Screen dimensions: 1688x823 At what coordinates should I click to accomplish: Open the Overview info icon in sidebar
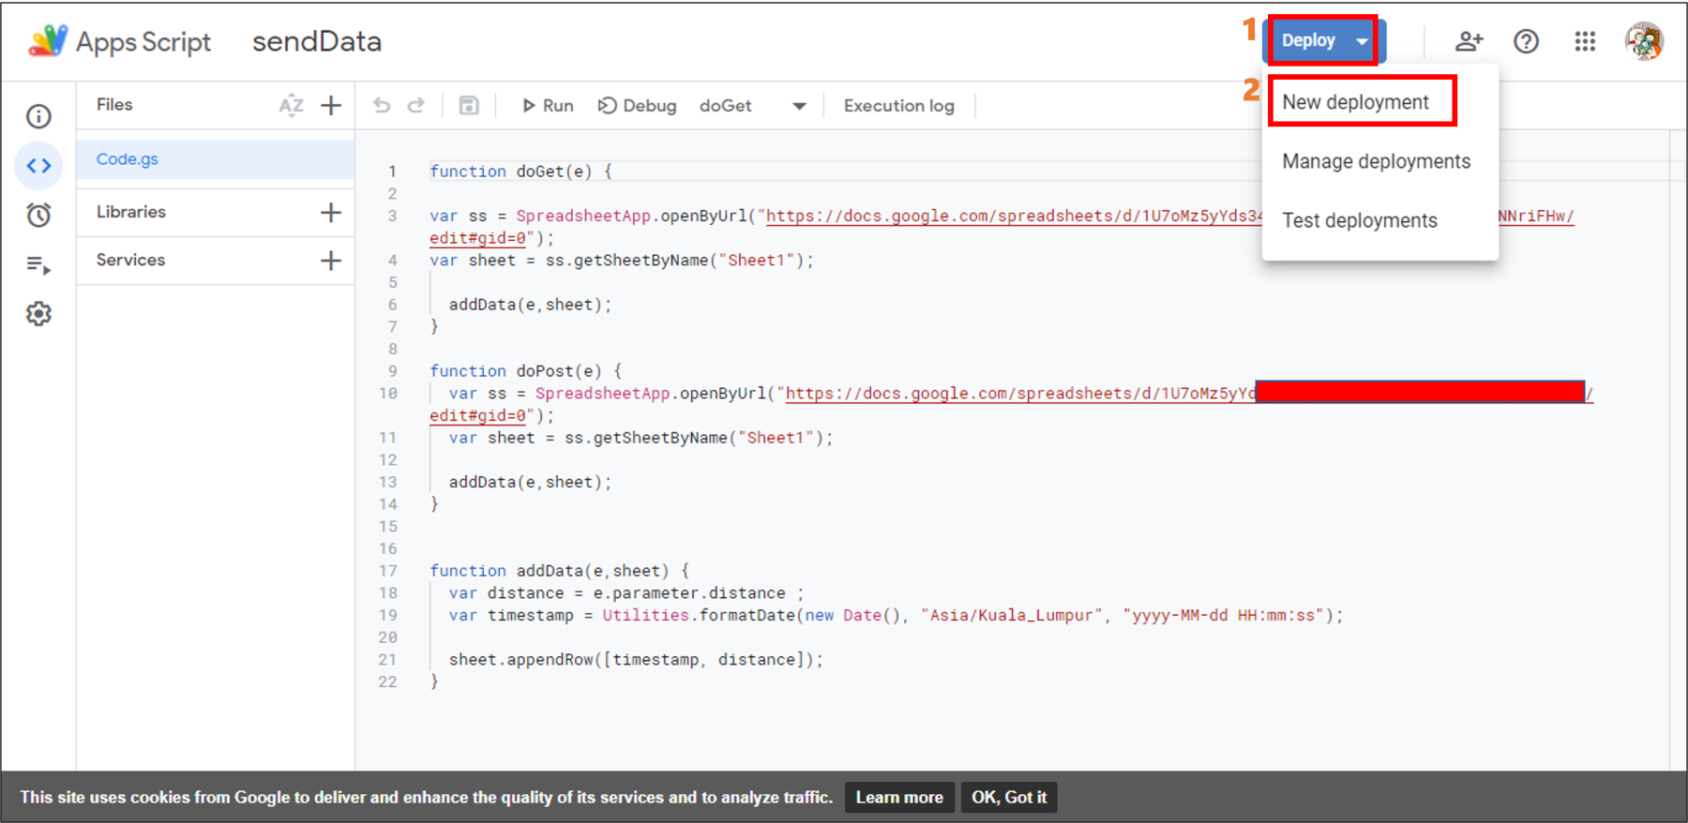tap(38, 116)
